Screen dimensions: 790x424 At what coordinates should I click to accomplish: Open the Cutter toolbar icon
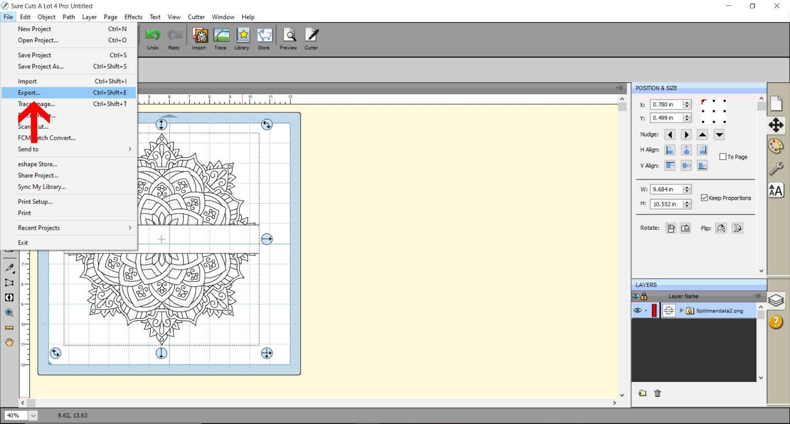tap(312, 36)
